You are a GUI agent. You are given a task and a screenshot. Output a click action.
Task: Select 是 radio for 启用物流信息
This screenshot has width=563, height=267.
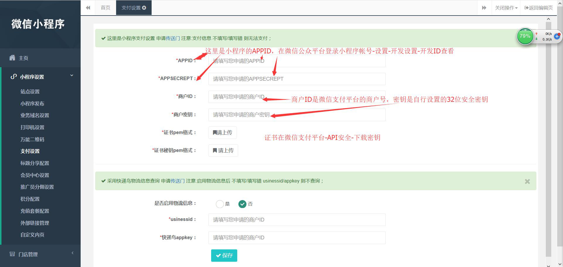tap(220, 204)
